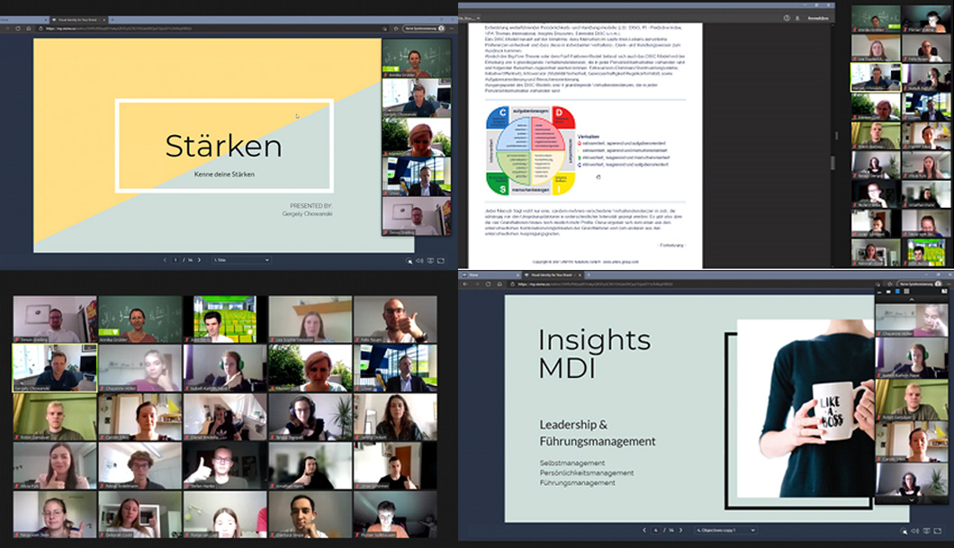The width and height of the screenshot is (954, 548).
Task: Click the download icon in the PDF viewer toolbar
Action: click(797, 18)
